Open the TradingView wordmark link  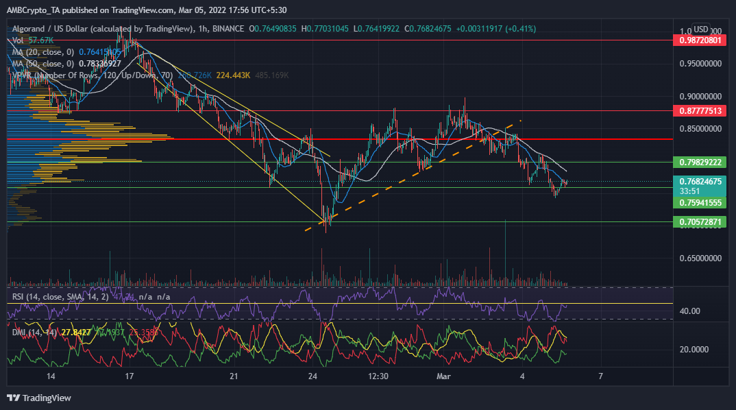point(47,398)
